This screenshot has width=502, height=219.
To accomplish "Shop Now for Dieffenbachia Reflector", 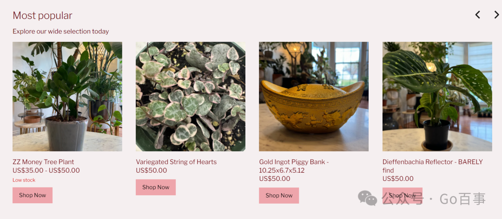I will point(402,195).
